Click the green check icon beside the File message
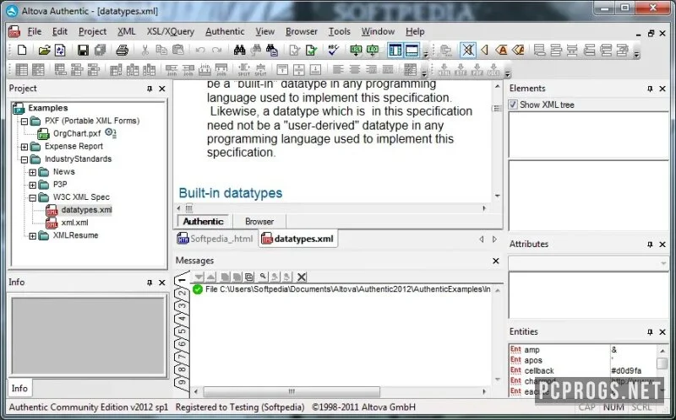676x420 pixels. coord(198,289)
